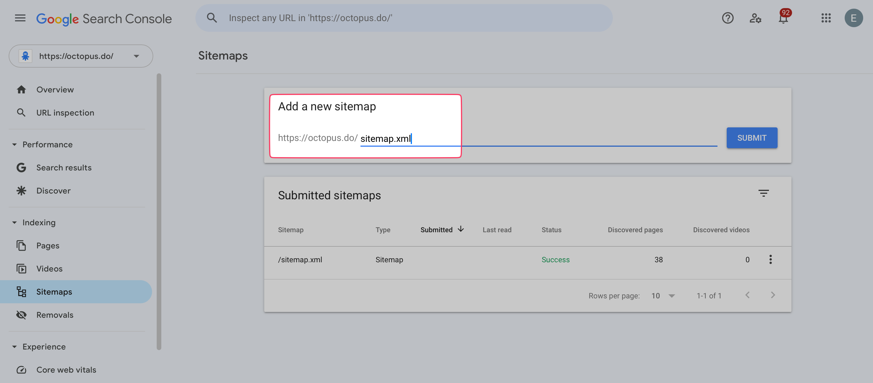Open the Google apps grid
873x383 pixels.
point(826,18)
